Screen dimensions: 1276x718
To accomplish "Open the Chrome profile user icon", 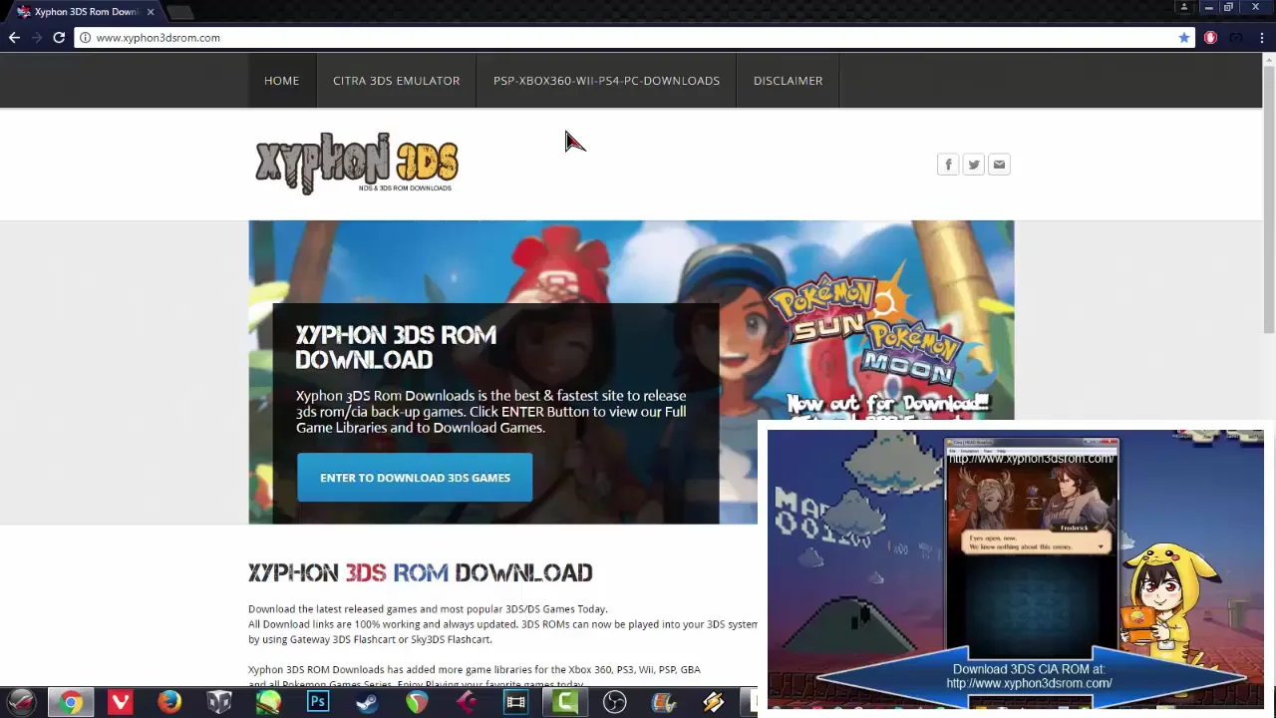I will [1184, 7].
